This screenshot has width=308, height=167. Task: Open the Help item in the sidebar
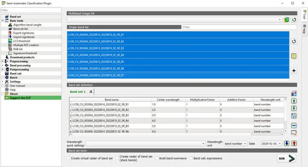point(13,90)
